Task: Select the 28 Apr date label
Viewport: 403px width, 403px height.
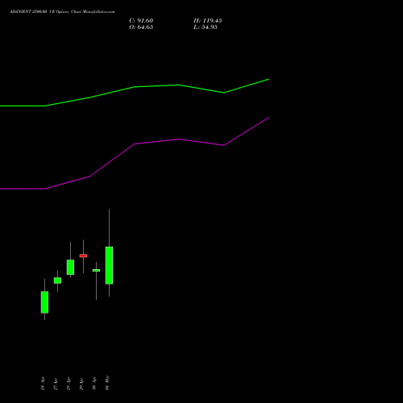Action: [69, 384]
